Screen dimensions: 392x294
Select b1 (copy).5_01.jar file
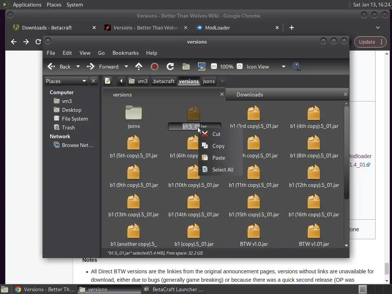(193, 235)
